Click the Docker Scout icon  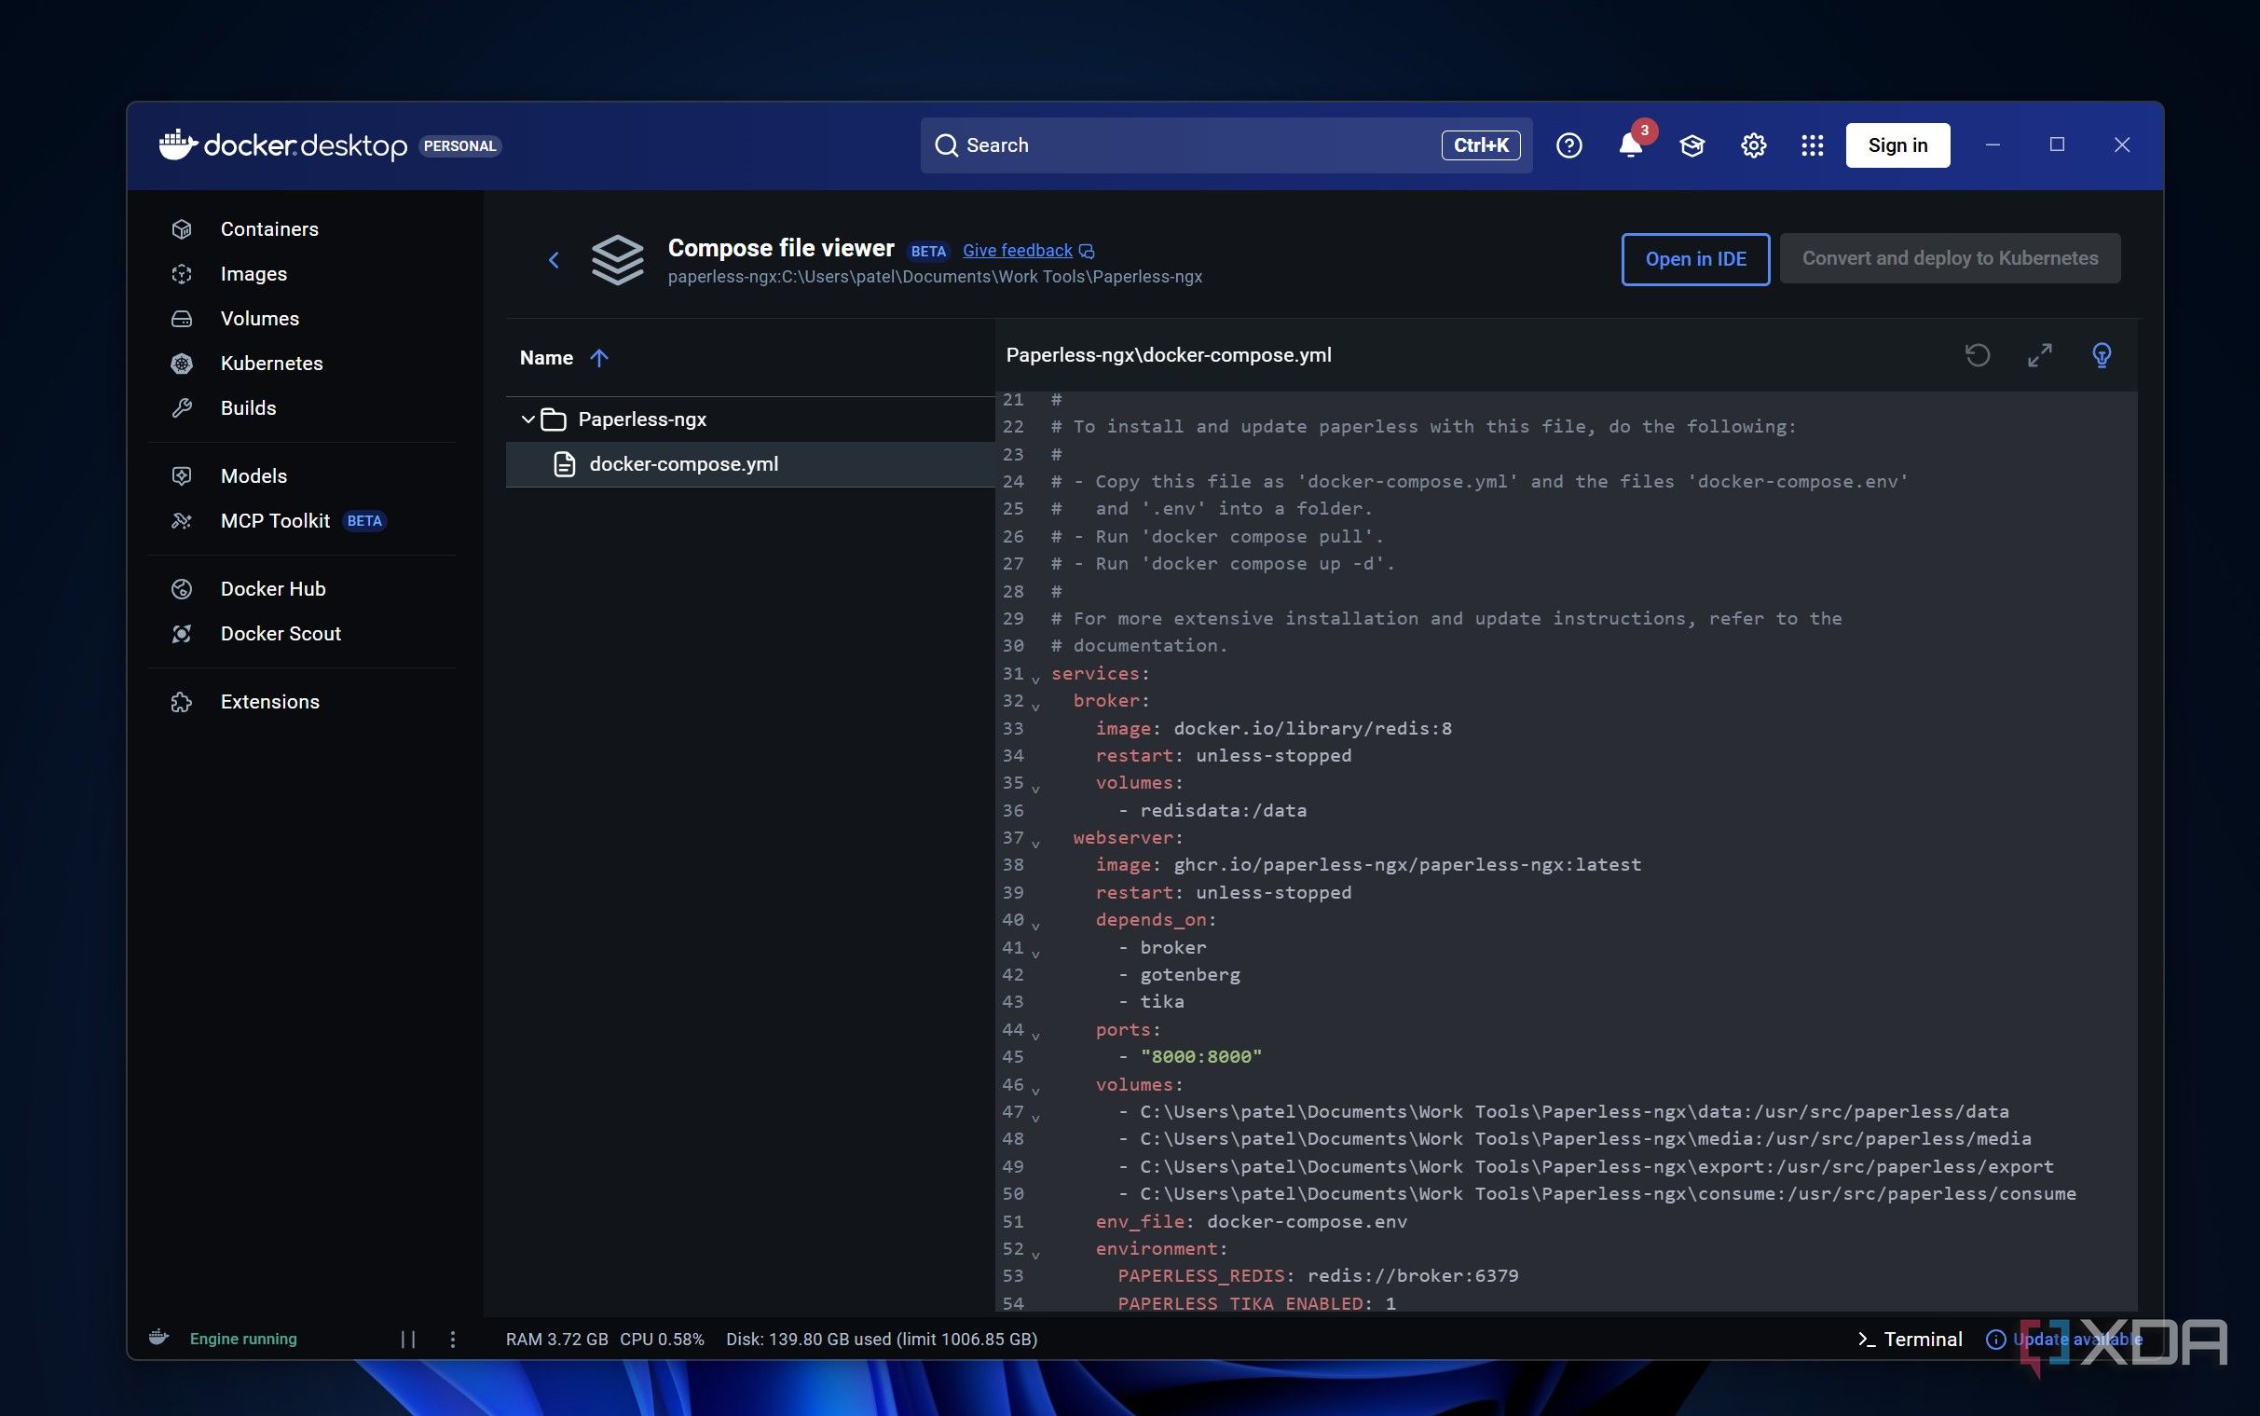tap(182, 634)
